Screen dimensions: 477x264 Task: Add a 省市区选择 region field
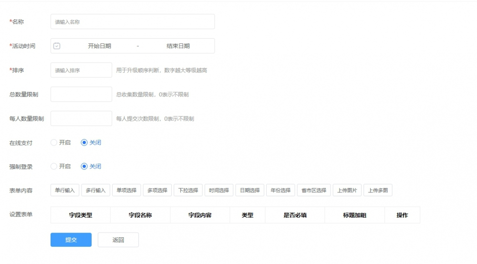click(314, 190)
